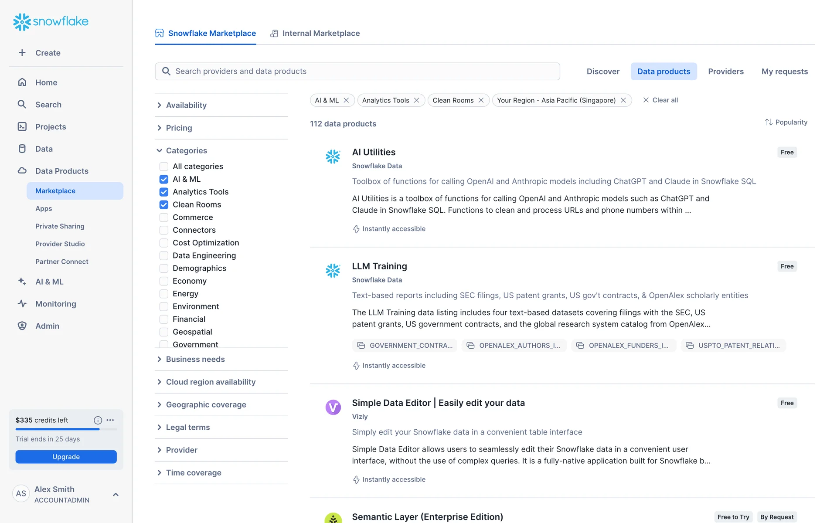Viewport: 837px width, 523px height.
Task: Open Admin shield icon in sidebar
Action: tap(22, 326)
